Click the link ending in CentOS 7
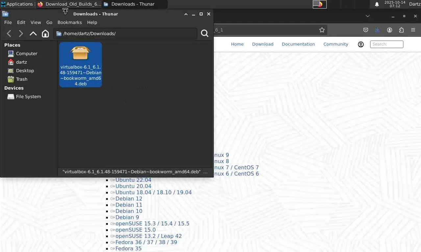421x252 pixels. coord(236,168)
